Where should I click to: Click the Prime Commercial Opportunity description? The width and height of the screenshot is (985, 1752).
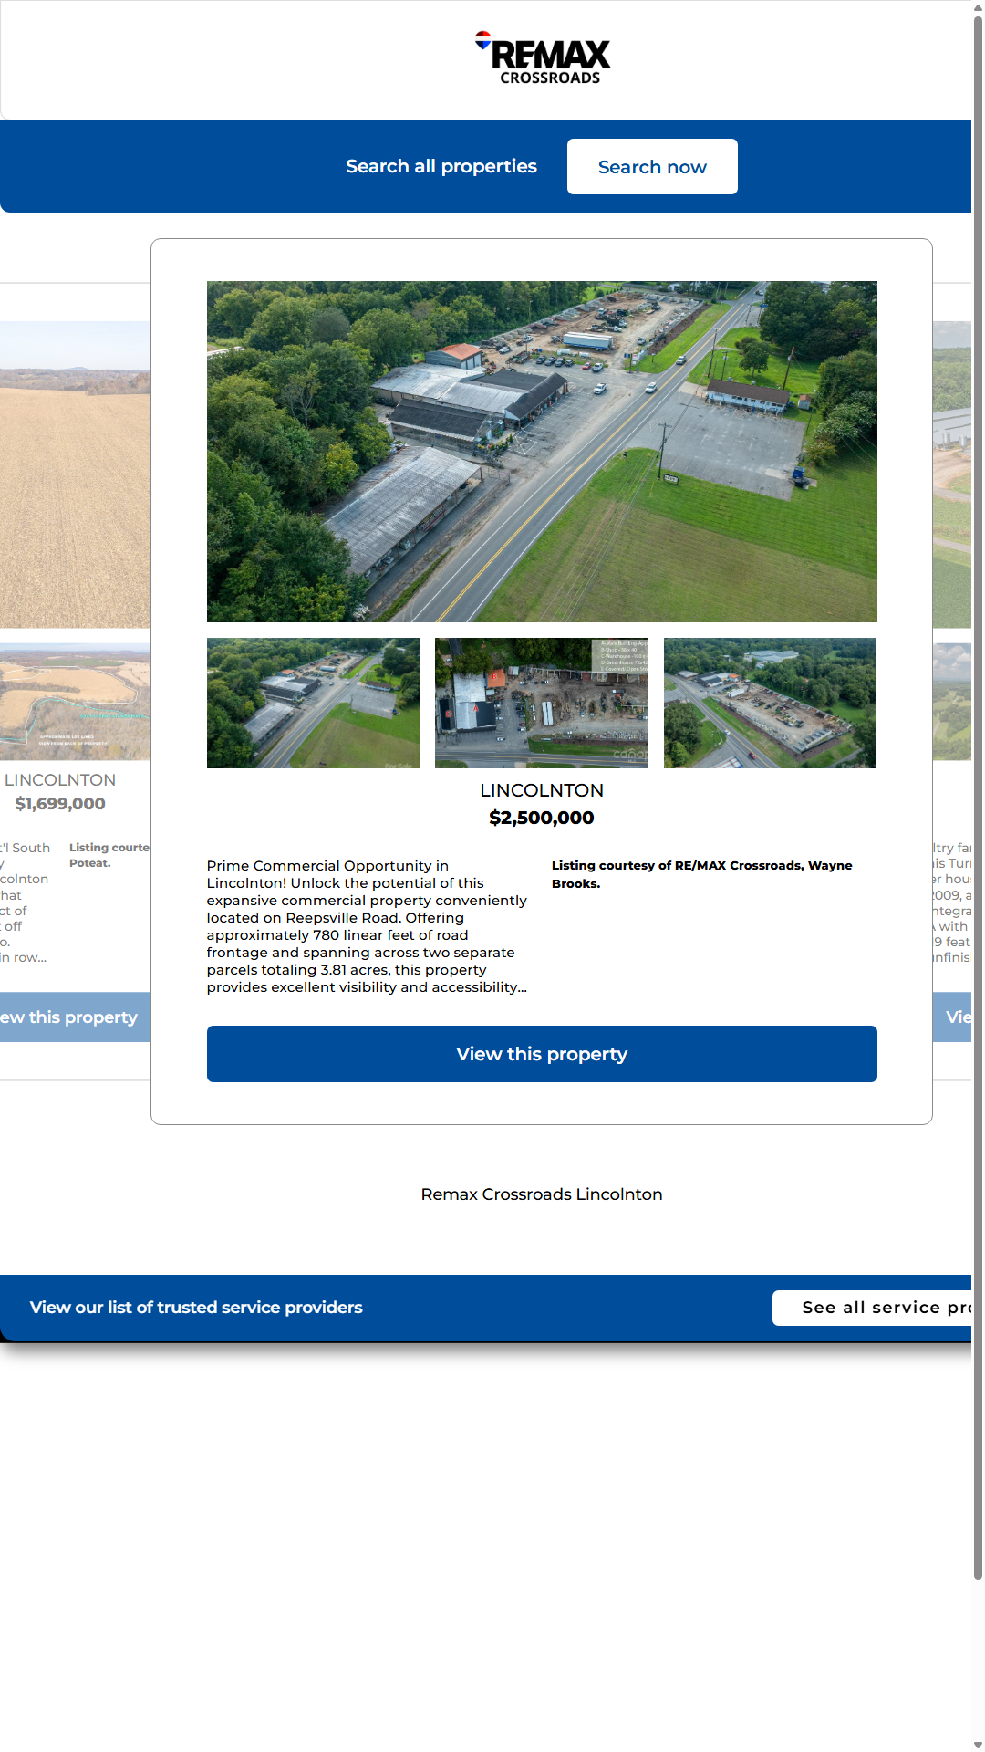(x=367, y=926)
